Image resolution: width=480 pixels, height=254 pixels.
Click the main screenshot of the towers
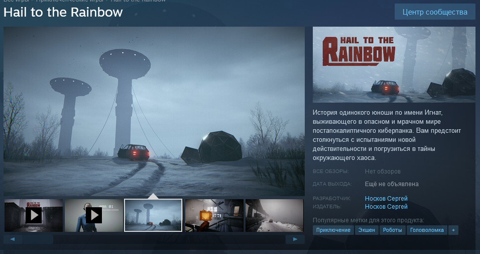[x=154, y=111]
